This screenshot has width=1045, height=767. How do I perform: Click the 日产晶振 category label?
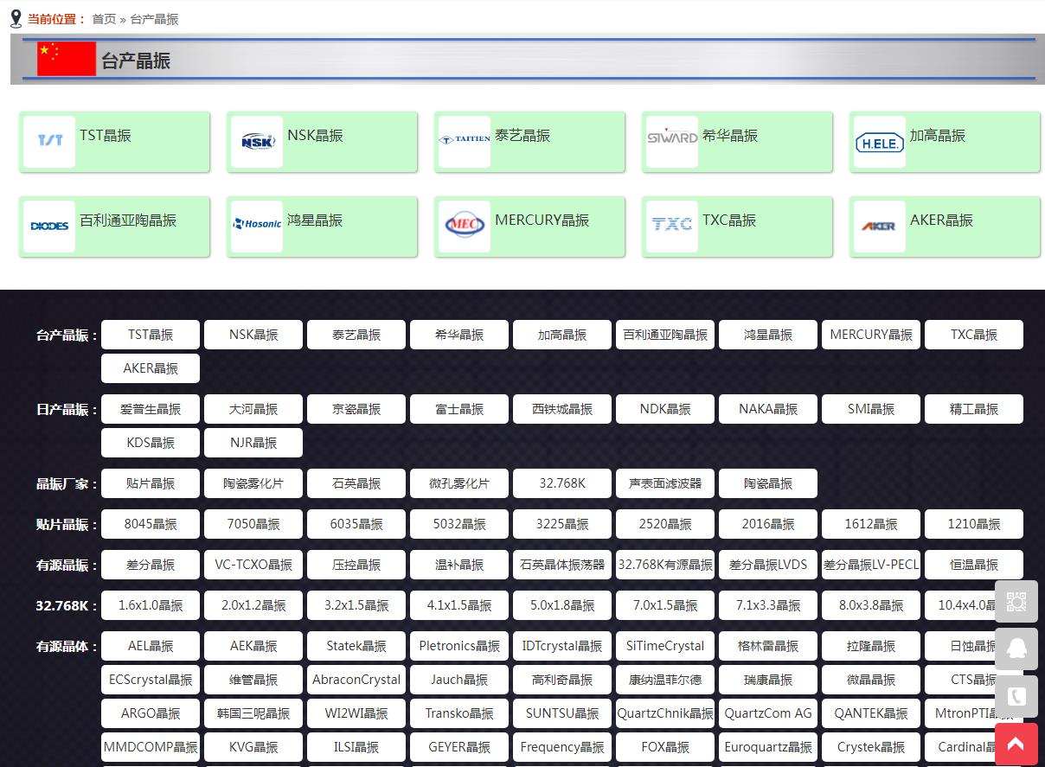(67, 410)
